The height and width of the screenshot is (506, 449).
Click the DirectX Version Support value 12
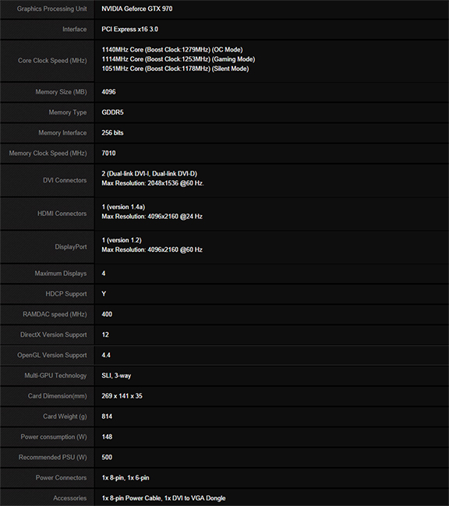pyautogui.click(x=105, y=334)
